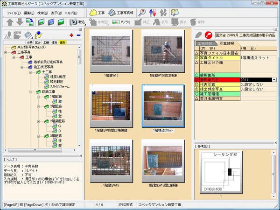Collapse the 施工状況写真 tree node
This screenshot has height=210, width=280.
click(x=22, y=67)
